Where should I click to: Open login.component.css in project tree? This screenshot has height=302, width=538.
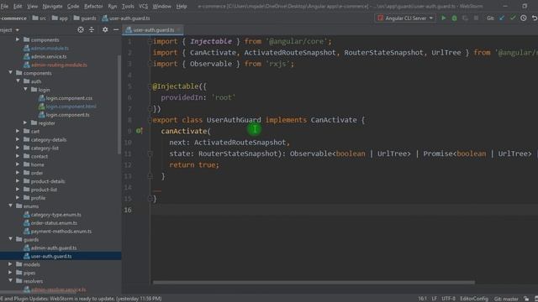(x=69, y=98)
